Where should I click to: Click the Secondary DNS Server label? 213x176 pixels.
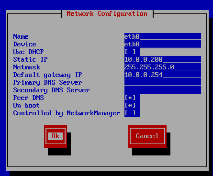[x=51, y=90]
